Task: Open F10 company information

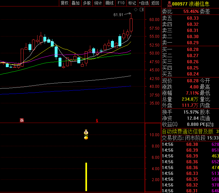Action: point(121,3)
